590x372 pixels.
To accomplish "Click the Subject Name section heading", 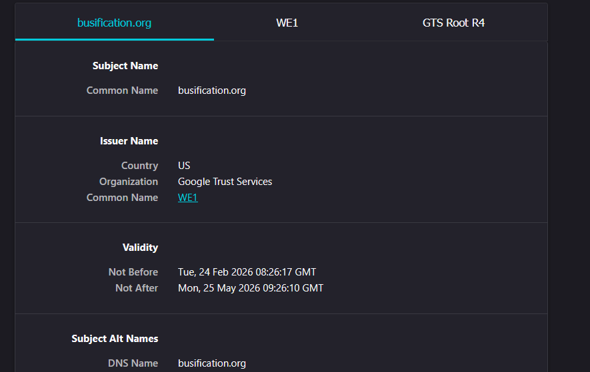I will [x=125, y=66].
